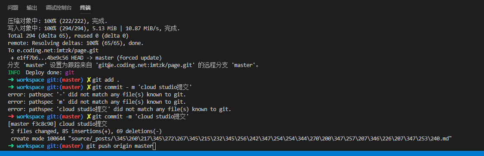Click the green arrow on the 'git push' line

coord(11,146)
